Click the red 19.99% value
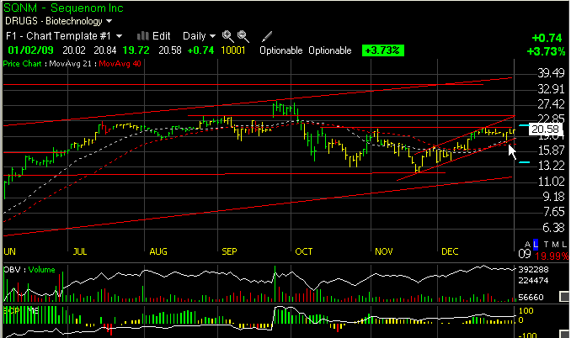571x338 pixels. 552,256
